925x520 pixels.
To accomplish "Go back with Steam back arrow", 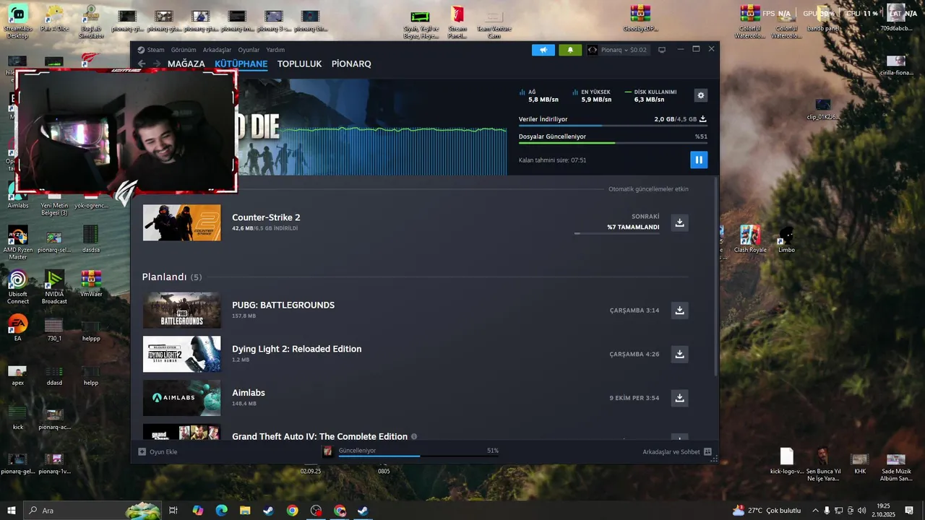I will 142,64.
